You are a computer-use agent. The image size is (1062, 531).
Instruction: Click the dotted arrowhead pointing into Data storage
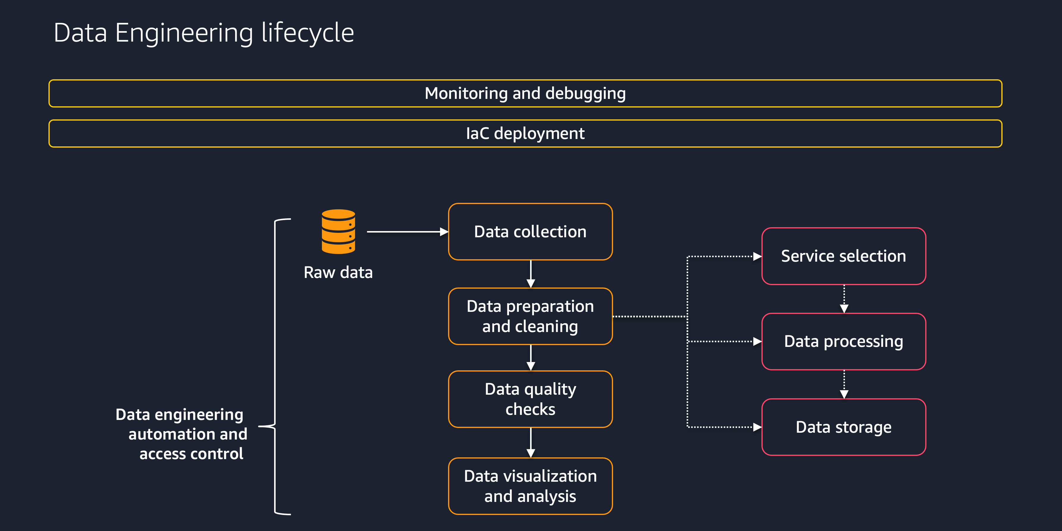[757, 427]
